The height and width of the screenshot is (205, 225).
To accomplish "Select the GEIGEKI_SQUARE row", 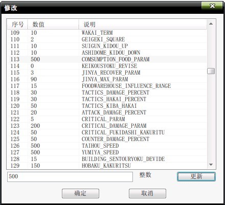I will (x=107, y=39).
